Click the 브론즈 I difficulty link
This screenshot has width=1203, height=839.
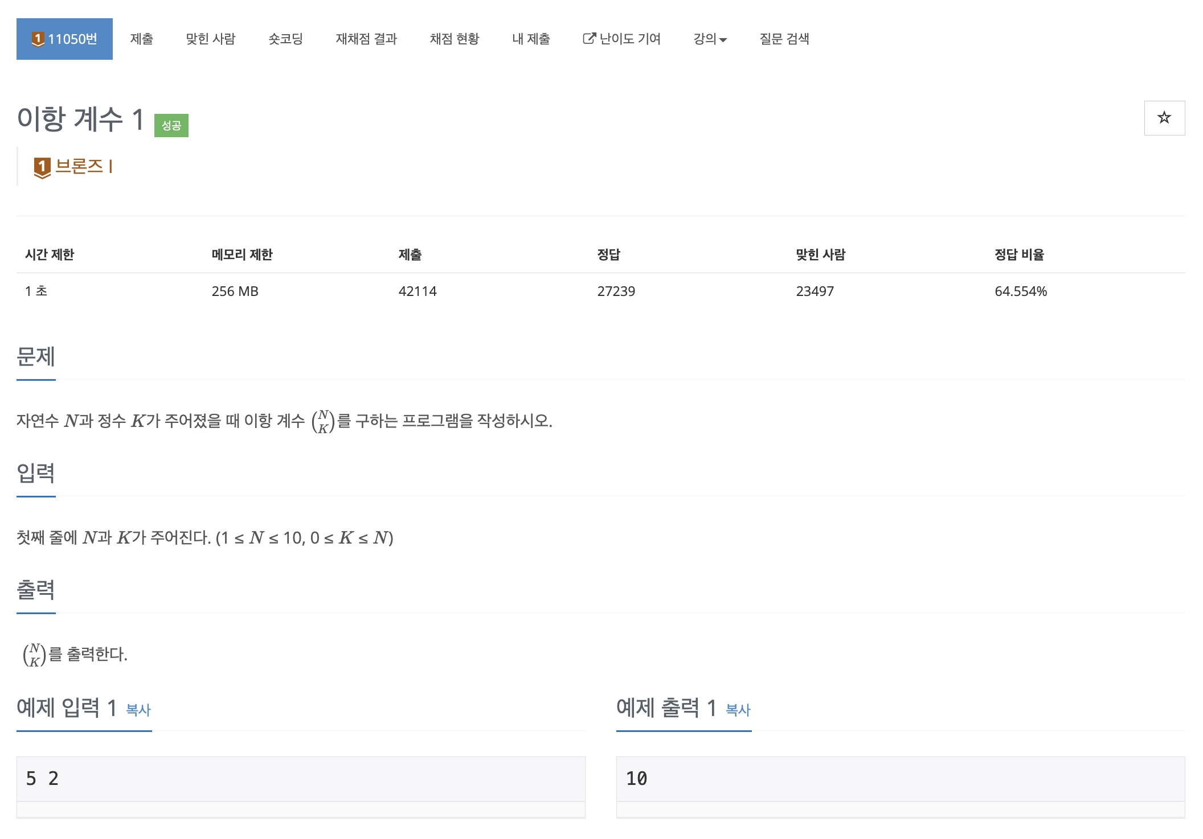(84, 166)
